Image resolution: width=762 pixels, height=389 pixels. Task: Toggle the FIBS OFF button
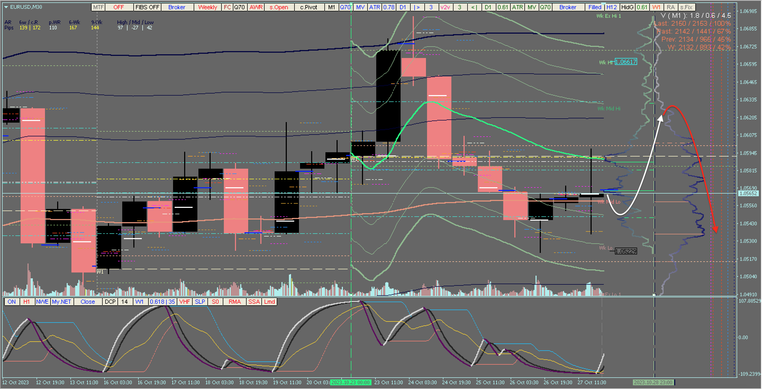coord(147,7)
